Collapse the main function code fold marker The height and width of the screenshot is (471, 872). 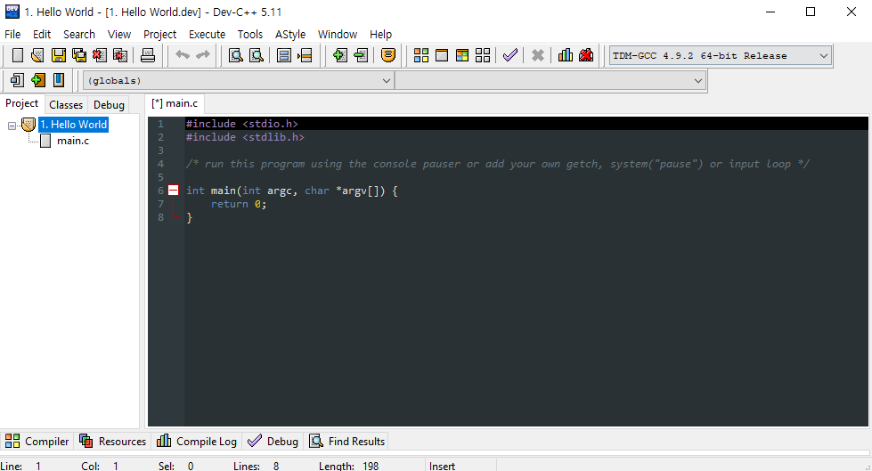point(174,191)
